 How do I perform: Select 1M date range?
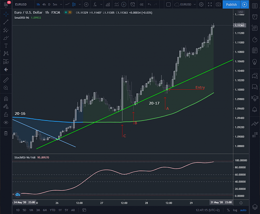coord(31,210)
